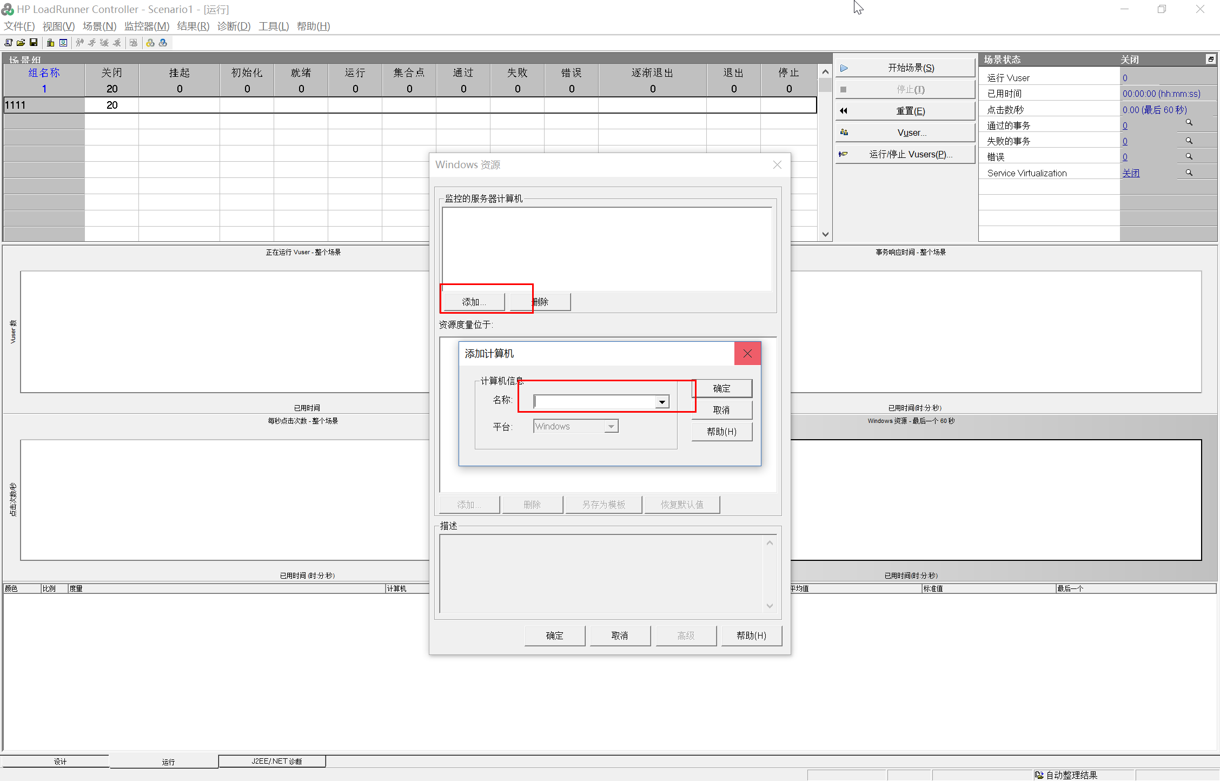Open the 监控器 menu
The width and height of the screenshot is (1220, 781).
tap(147, 26)
